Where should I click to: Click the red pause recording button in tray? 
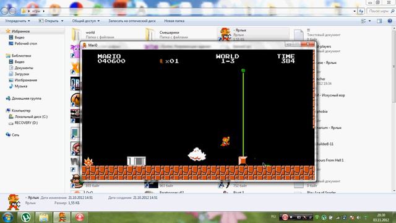285,217
